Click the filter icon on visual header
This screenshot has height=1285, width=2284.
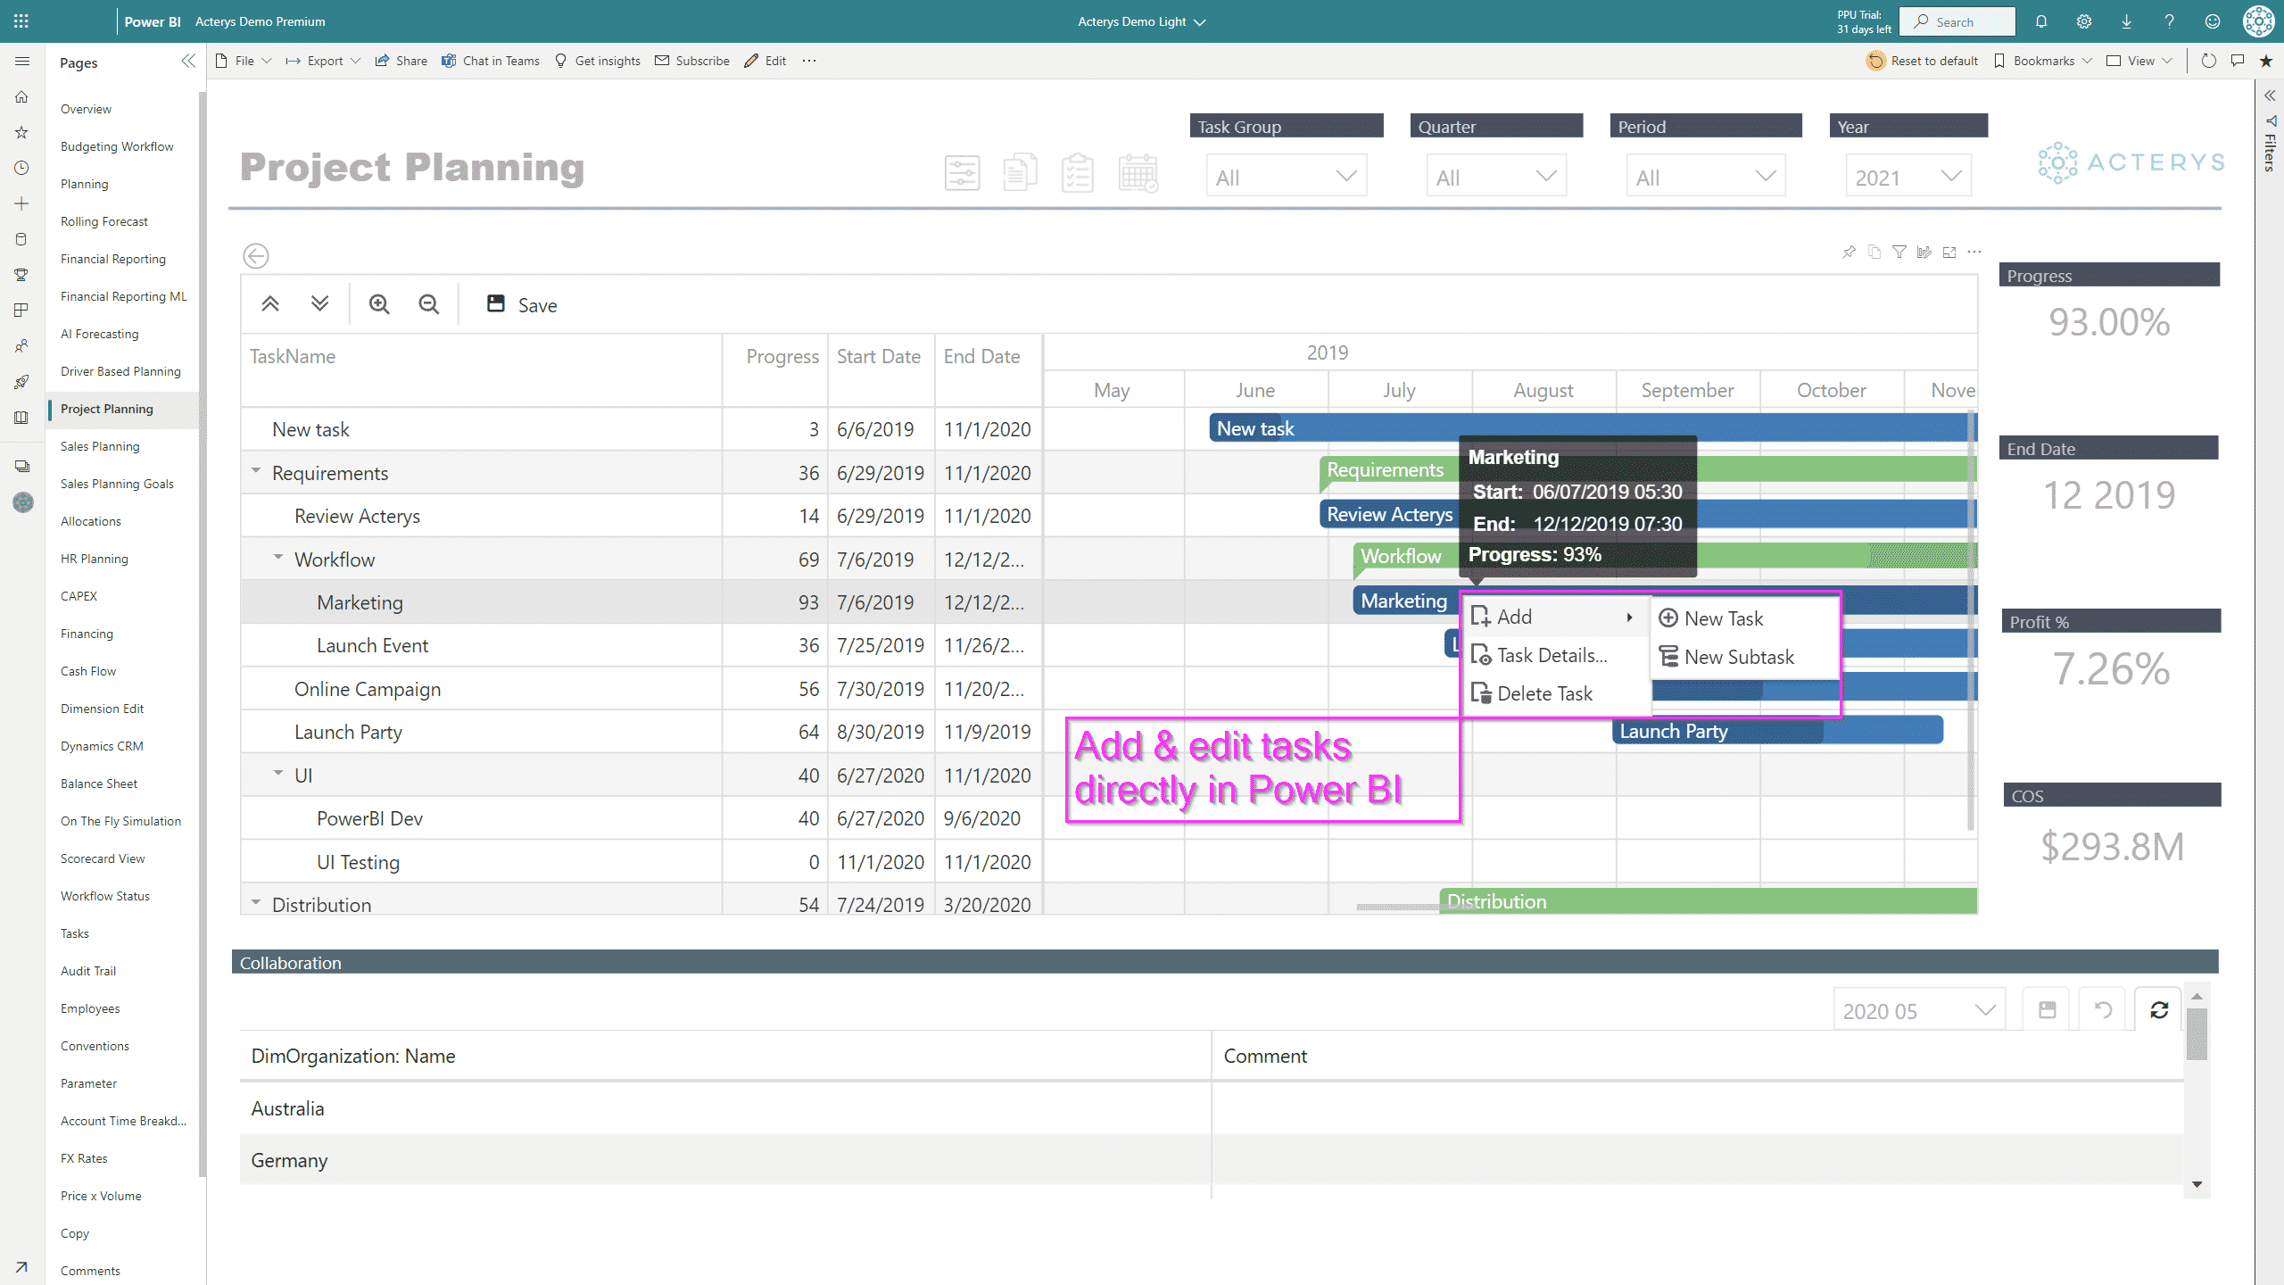coord(1899,253)
